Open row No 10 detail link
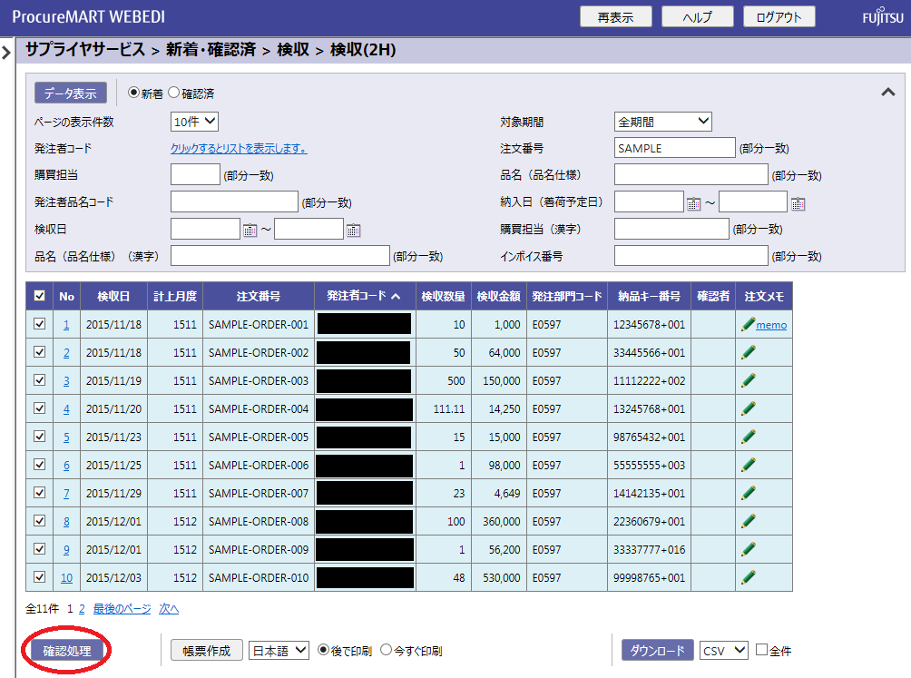Viewport: 911px width, 678px height. (x=67, y=577)
